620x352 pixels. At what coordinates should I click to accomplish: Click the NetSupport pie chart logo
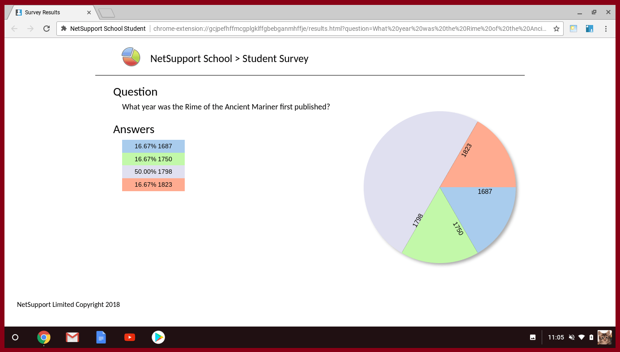coord(131,57)
